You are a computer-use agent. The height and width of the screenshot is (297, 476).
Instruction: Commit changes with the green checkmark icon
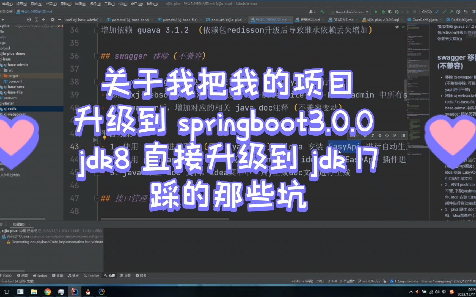click(x=444, y=12)
